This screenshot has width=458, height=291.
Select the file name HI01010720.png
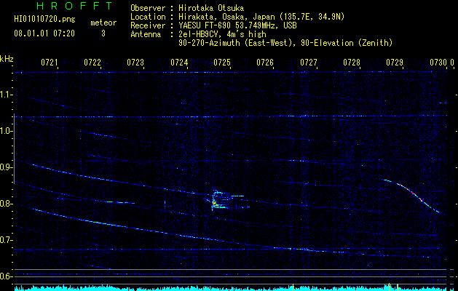(44, 19)
